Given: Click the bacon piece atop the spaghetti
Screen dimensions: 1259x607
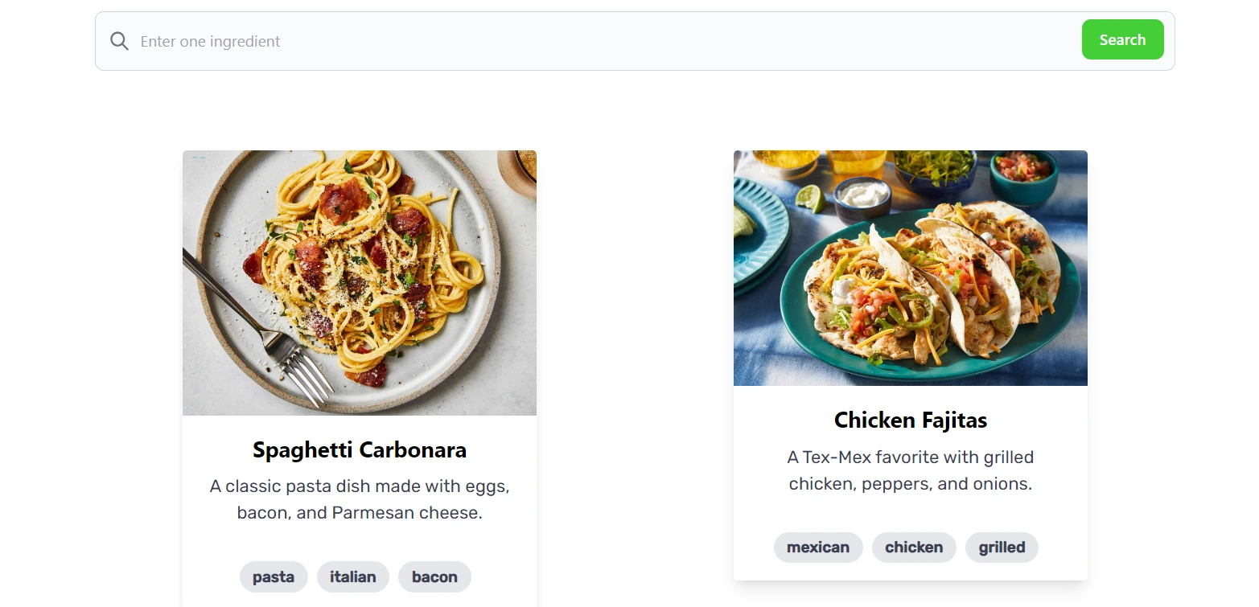Looking at the screenshot, I should 342,199.
